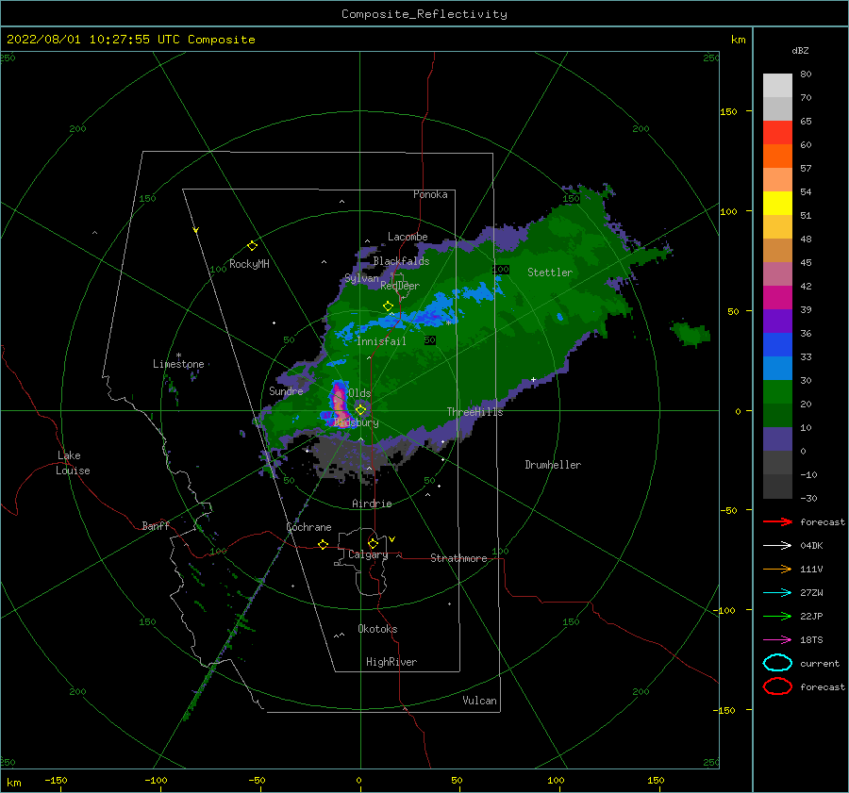Click yellow V marker northwest of RockyMH

pos(195,231)
